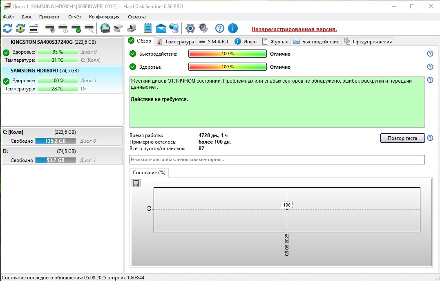Click the blue refresh arrows toolbar icon
This screenshot has height=281, width=440.
point(7,28)
